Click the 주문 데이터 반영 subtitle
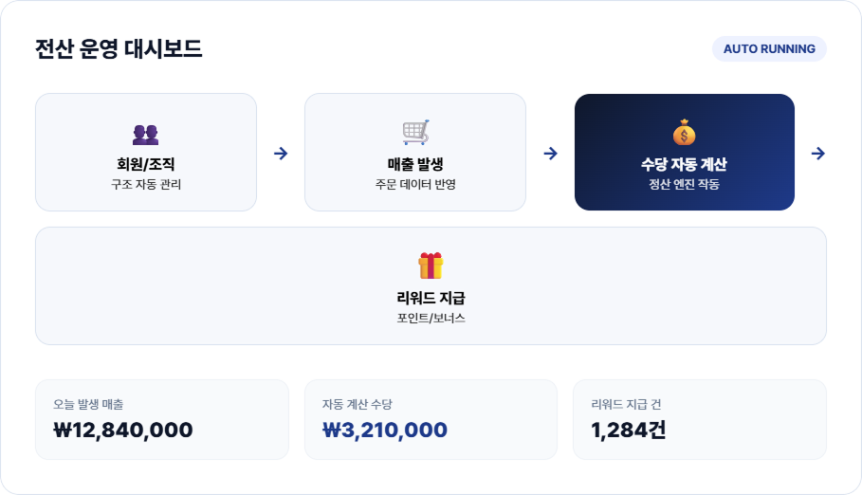862x495 pixels. (x=415, y=184)
